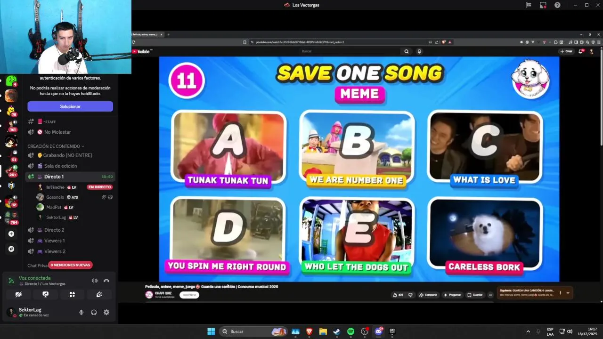Screen dimensions: 603x339
Task: Open the soundboard icon
Action: tap(99, 294)
